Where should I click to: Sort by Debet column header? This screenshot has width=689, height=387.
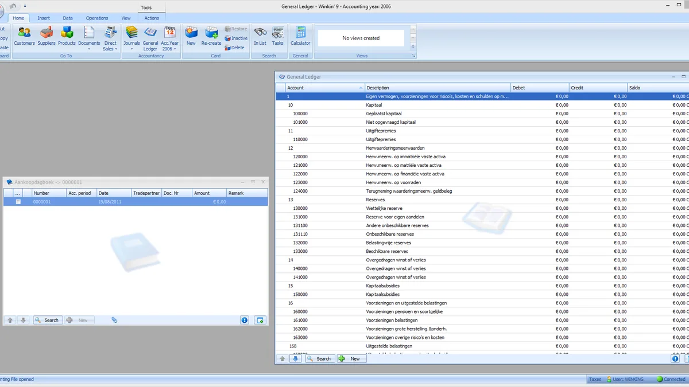point(540,88)
